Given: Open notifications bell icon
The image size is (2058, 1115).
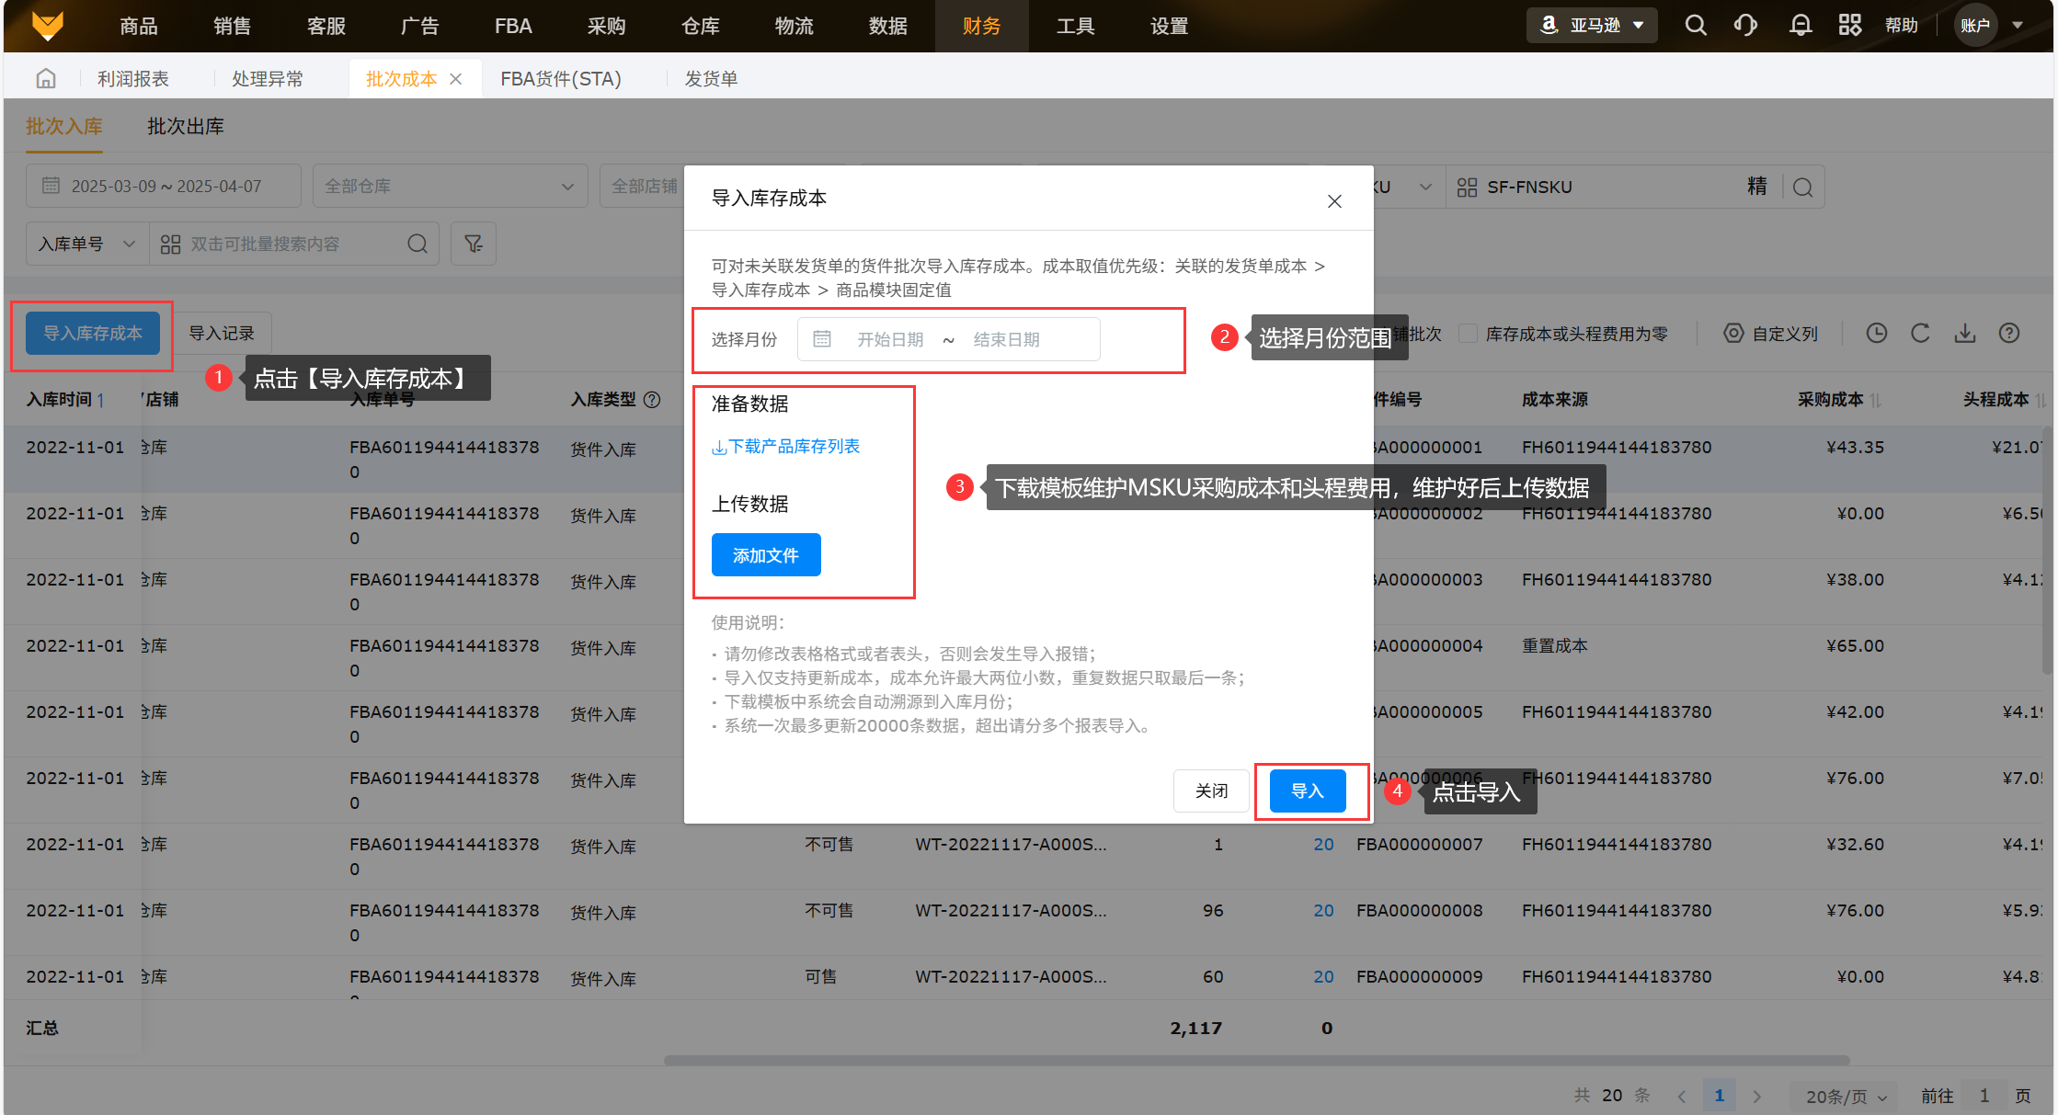Looking at the screenshot, I should coord(1800,26).
